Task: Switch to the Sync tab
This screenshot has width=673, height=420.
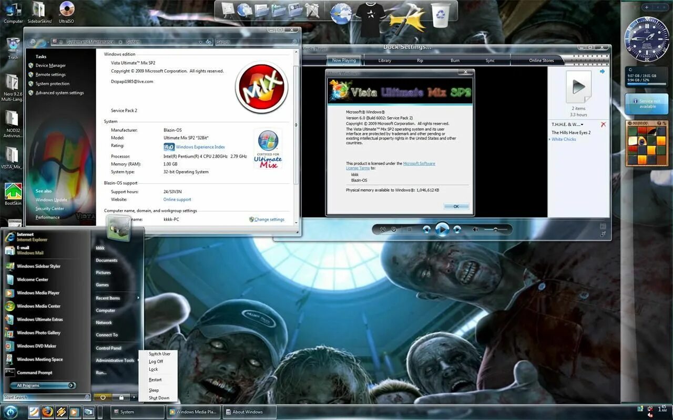Action: click(490, 60)
